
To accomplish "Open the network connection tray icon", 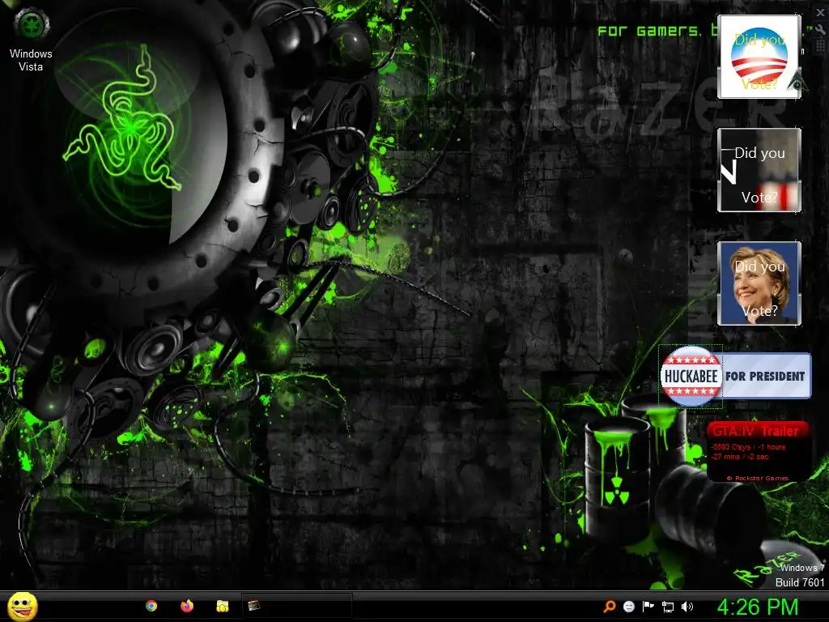I will tap(668, 607).
